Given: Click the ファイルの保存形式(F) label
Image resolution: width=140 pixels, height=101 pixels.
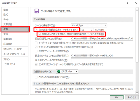Looking at the screenshot, I should (x=45, y=25).
